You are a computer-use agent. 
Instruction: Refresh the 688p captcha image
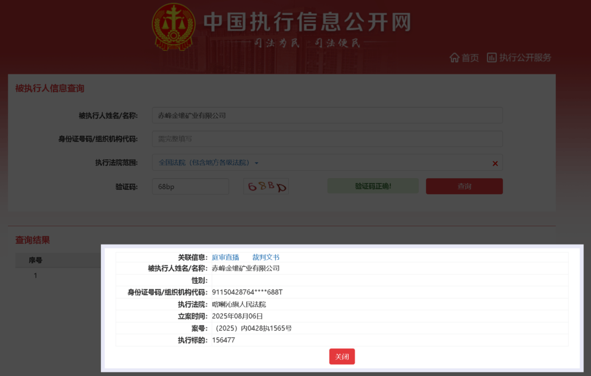click(266, 187)
